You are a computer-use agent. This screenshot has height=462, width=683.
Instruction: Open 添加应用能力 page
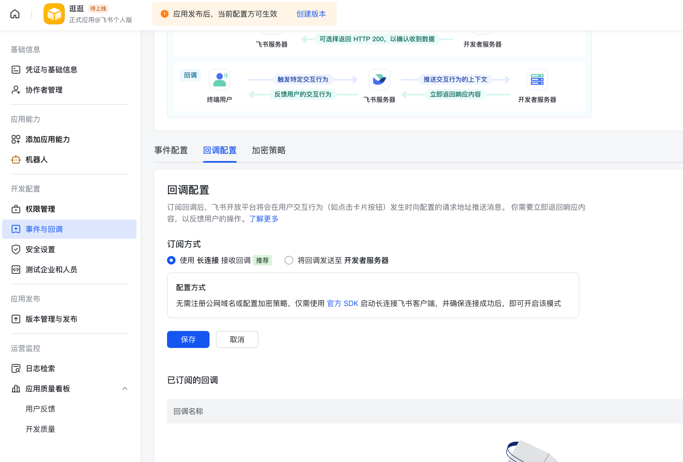[x=47, y=139]
